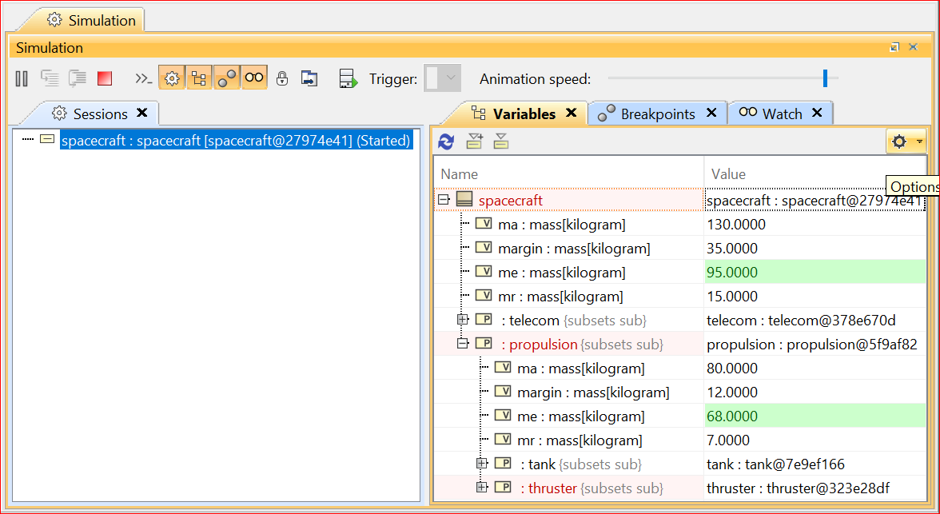Screen dimensions: 940x514
Task: Click the collapse-all icon in Variables toolbar
Action: pyautogui.click(x=501, y=141)
